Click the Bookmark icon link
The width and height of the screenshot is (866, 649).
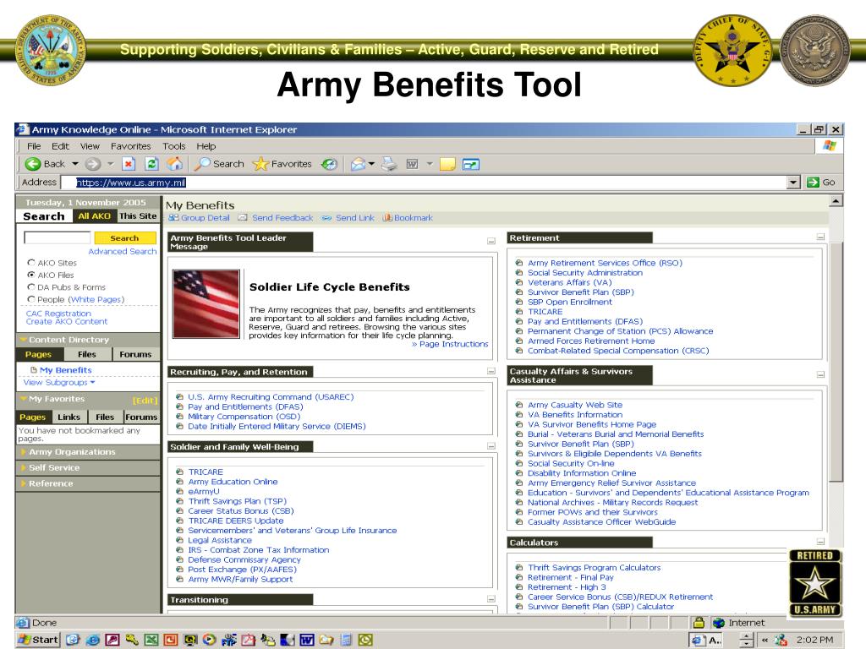click(x=408, y=218)
